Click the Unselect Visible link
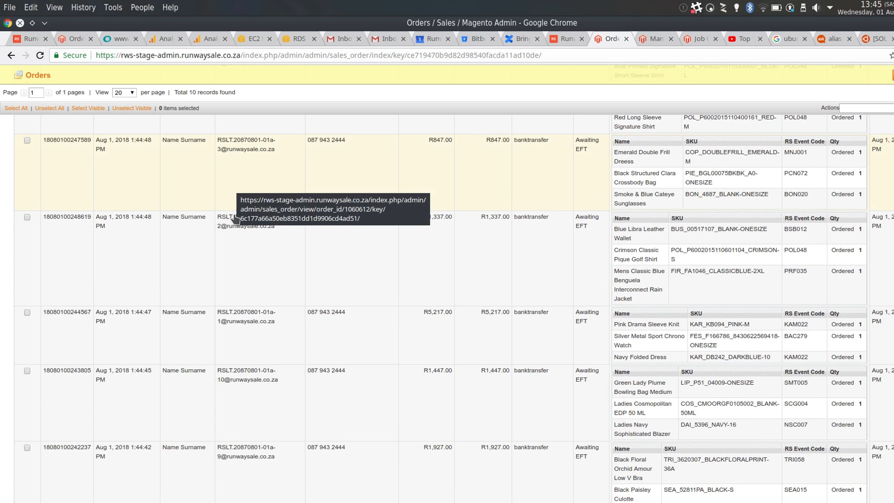 [x=131, y=108]
